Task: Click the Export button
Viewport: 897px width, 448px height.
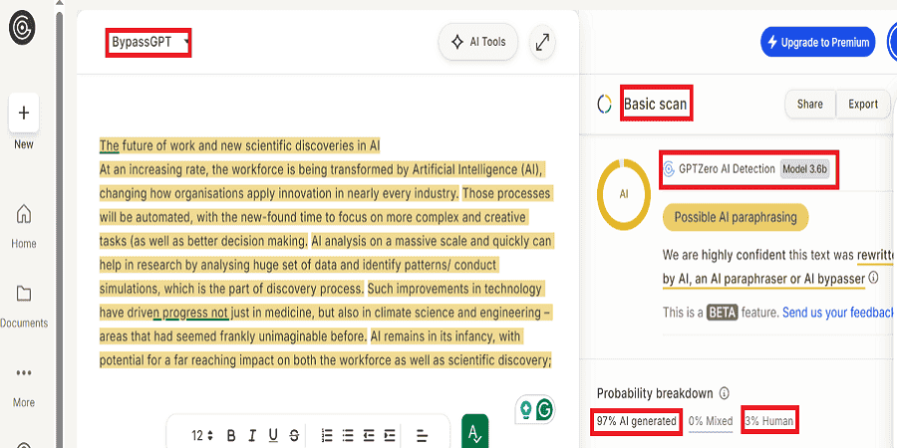Action: (x=863, y=104)
